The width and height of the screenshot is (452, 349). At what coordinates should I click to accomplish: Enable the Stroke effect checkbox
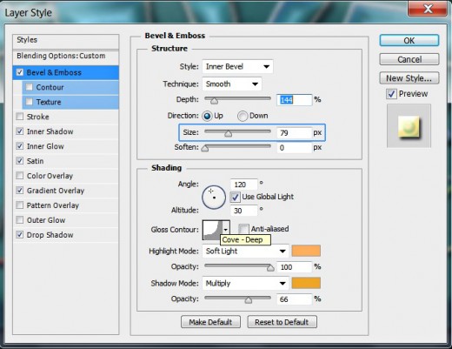click(x=20, y=117)
